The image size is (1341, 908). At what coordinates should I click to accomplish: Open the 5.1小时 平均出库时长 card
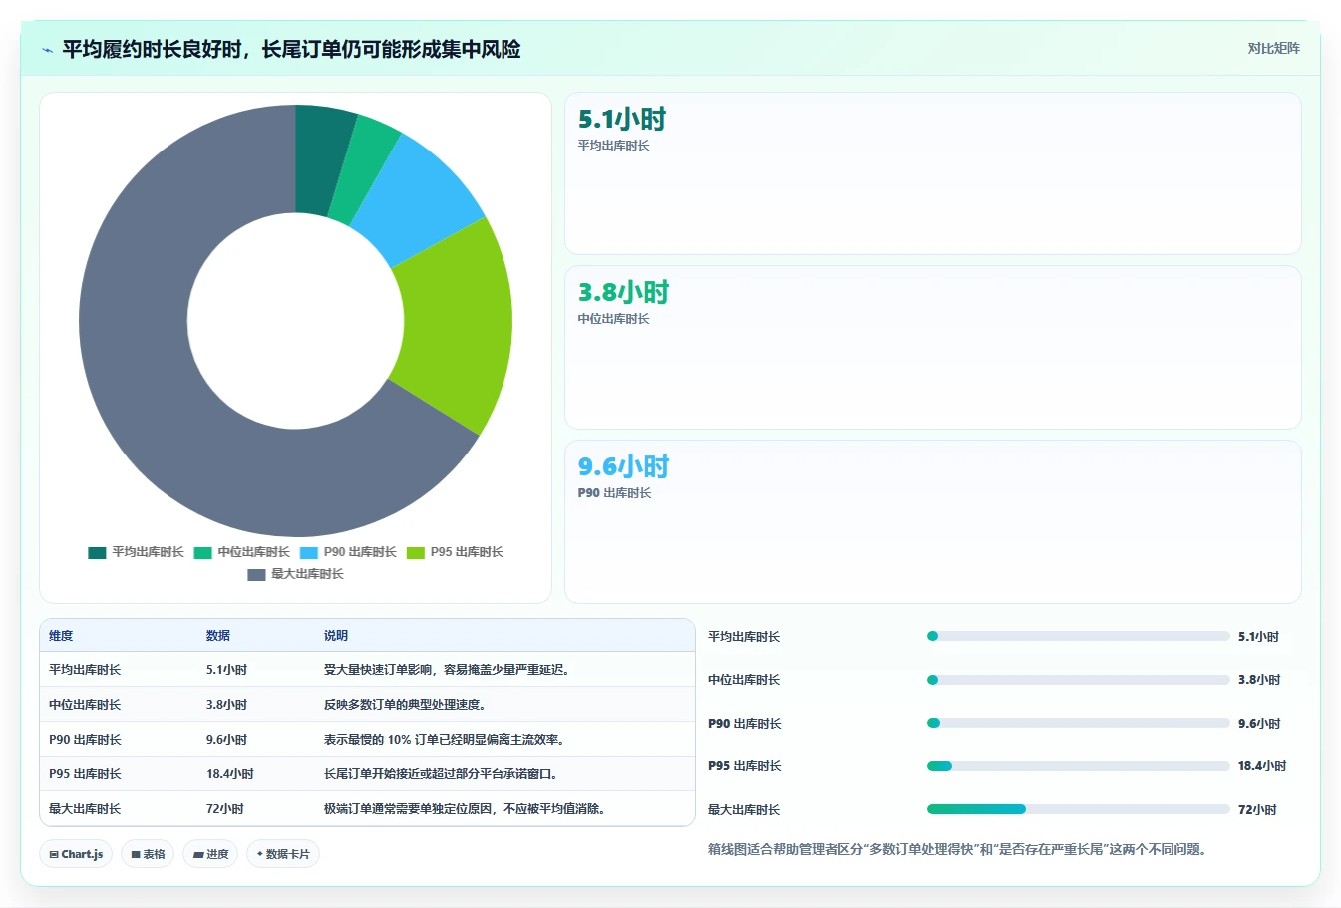click(x=932, y=173)
